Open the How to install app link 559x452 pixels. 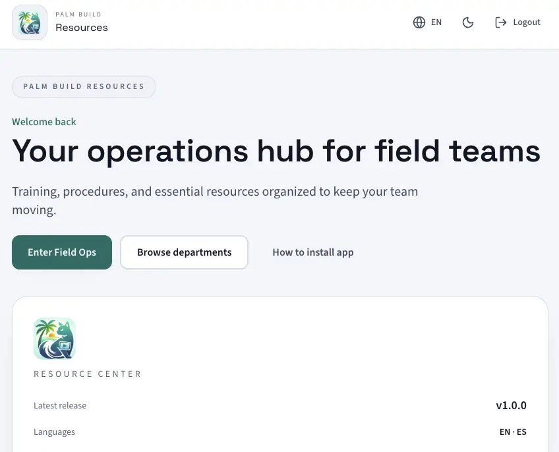pyautogui.click(x=313, y=252)
